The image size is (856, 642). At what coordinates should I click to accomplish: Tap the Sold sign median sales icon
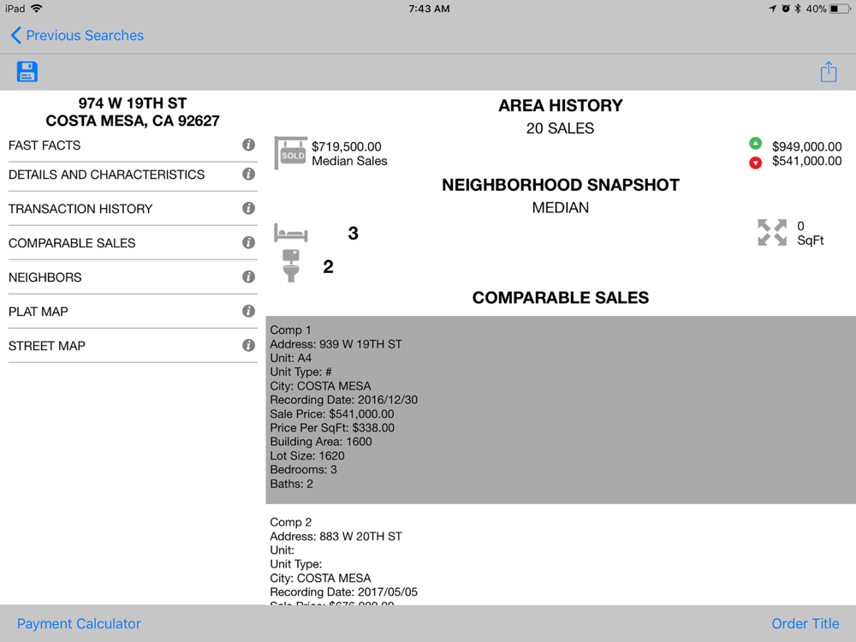pyautogui.click(x=291, y=153)
